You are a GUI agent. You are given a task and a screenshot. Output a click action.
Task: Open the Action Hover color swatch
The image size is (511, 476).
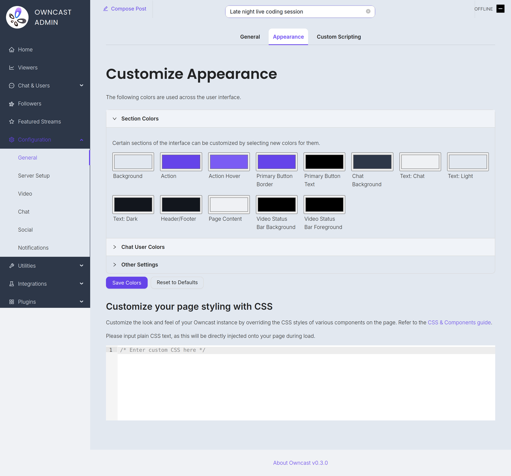point(229,162)
